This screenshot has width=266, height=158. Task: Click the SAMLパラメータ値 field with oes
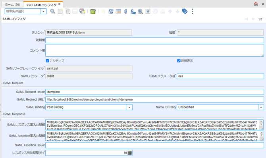220,76
